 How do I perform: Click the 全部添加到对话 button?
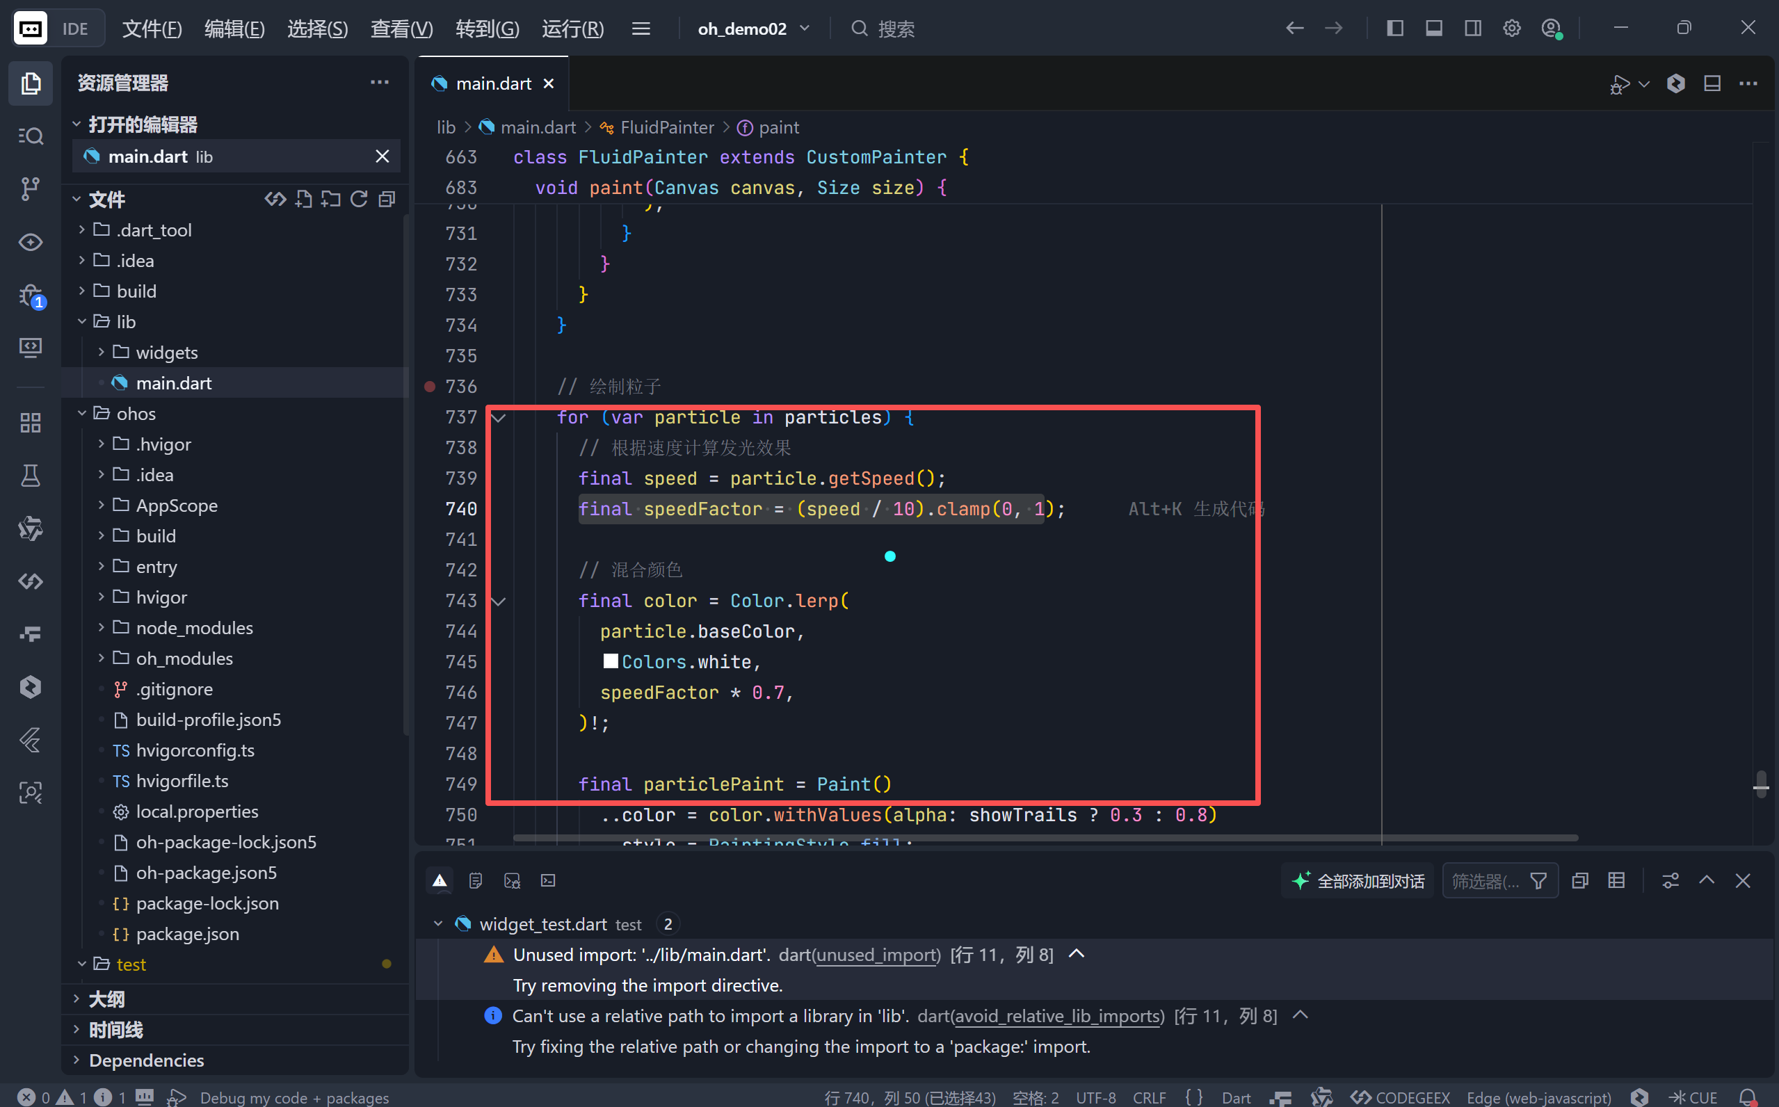click(1358, 881)
